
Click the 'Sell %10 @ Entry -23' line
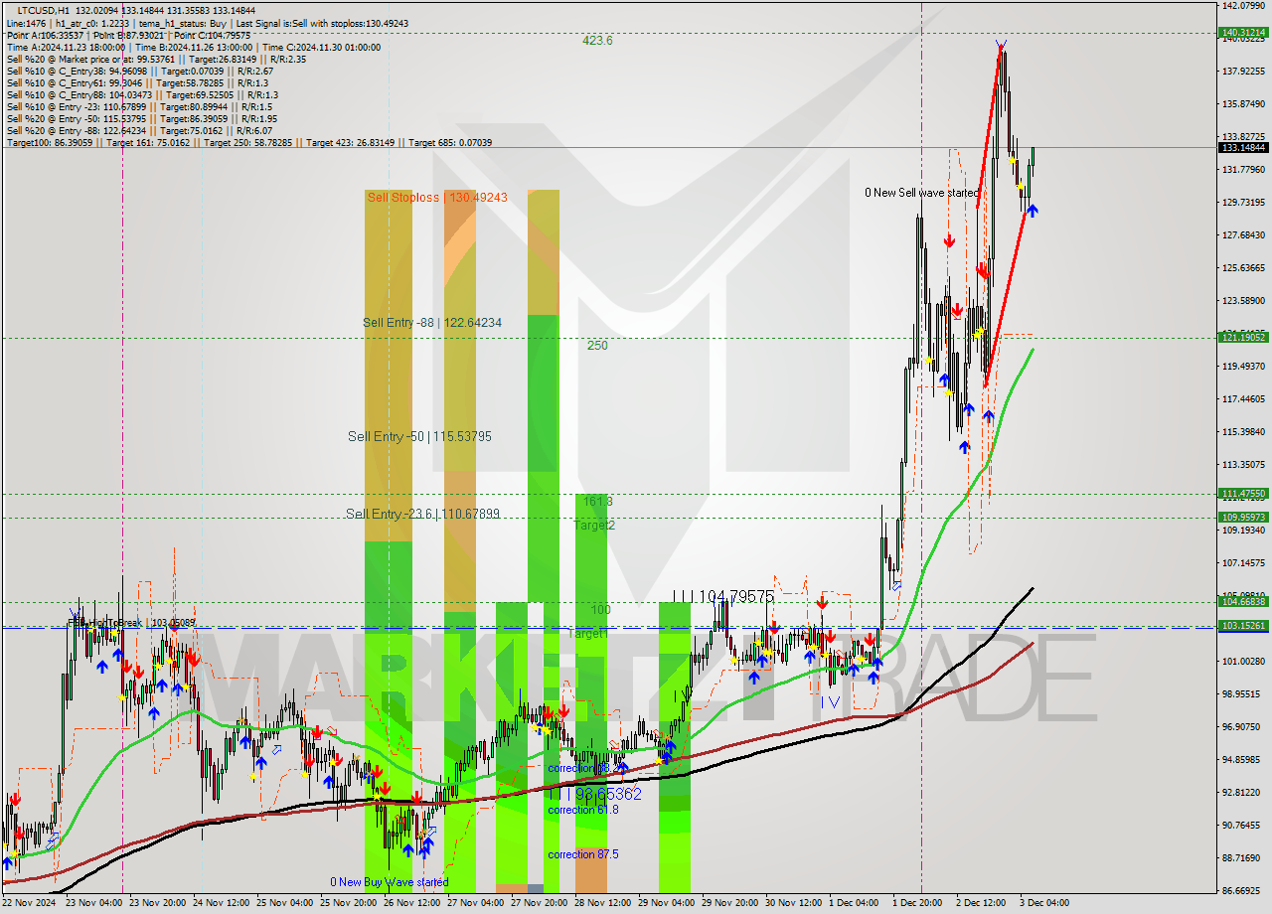click(139, 106)
